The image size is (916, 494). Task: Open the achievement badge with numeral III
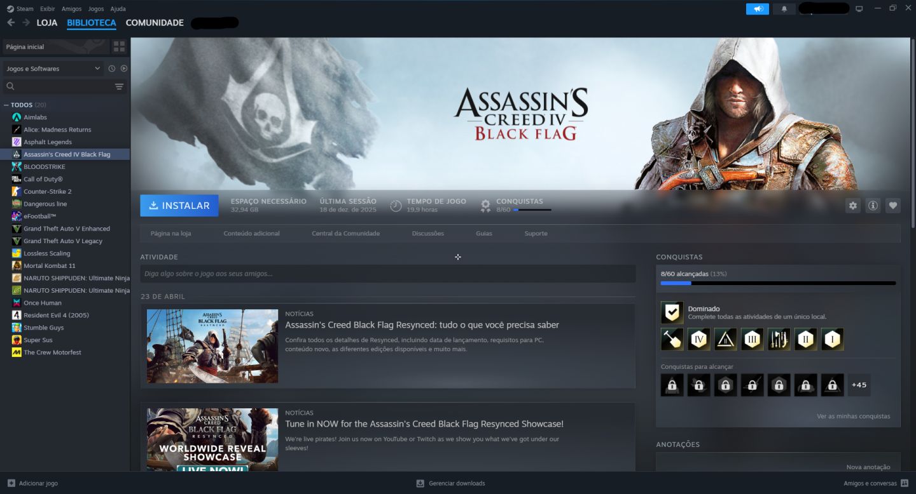click(753, 340)
